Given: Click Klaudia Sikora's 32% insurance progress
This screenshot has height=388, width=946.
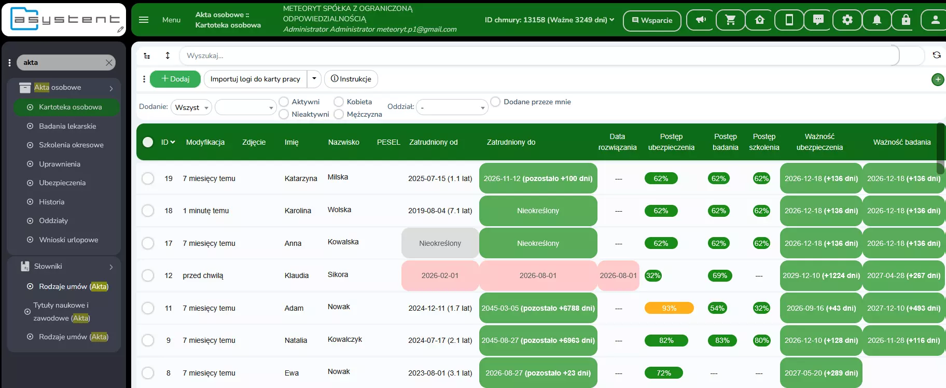Looking at the screenshot, I should [653, 275].
